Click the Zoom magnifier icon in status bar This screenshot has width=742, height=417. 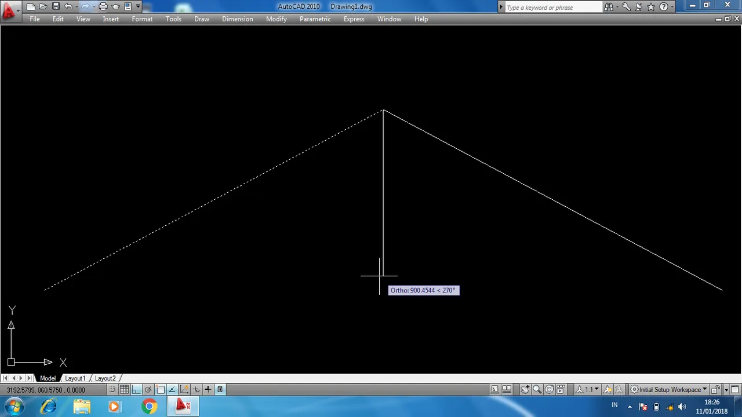click(537, 390)
